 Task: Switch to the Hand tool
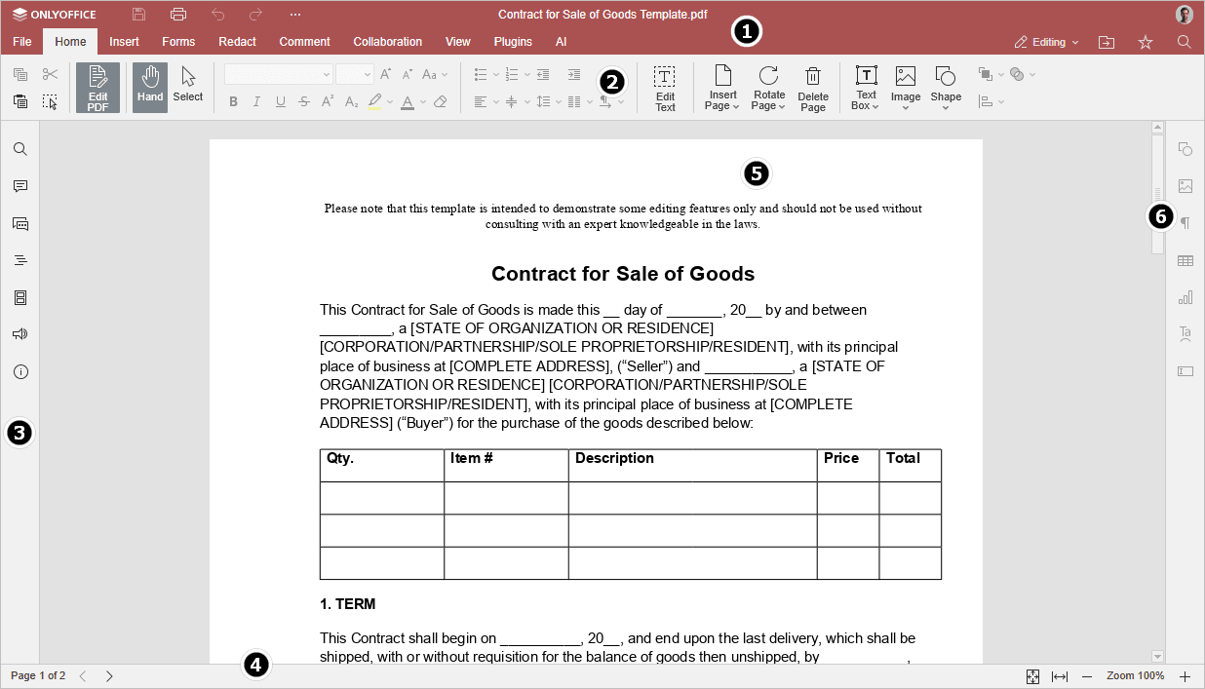click(150, 88)
